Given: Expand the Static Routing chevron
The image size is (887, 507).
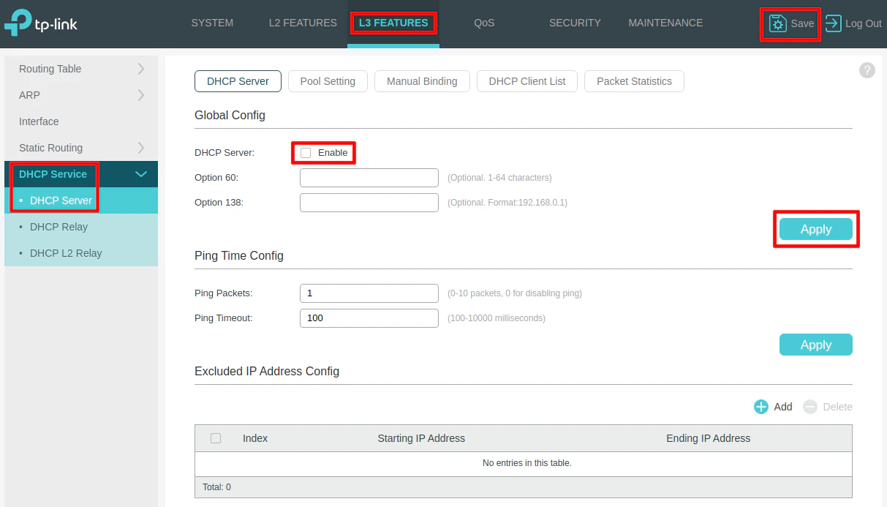Looking at the screenshot, I should [x=141, y=148].
